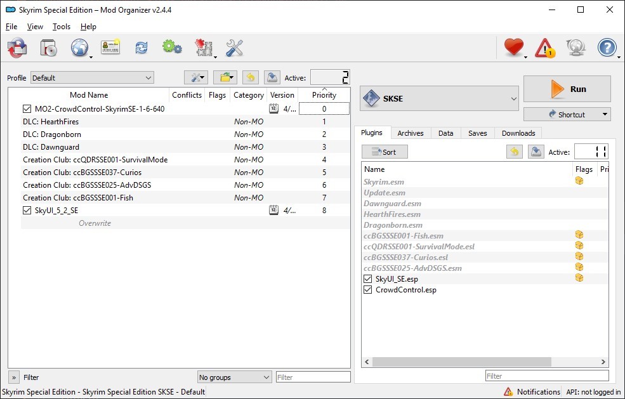
Task: Select the DLC: Dragonborn row
Action: 185,134
